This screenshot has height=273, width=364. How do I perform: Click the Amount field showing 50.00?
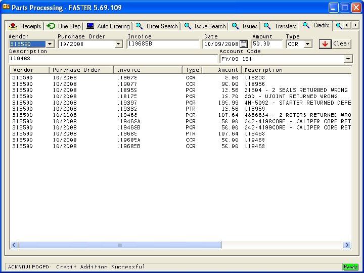(267, 44)
